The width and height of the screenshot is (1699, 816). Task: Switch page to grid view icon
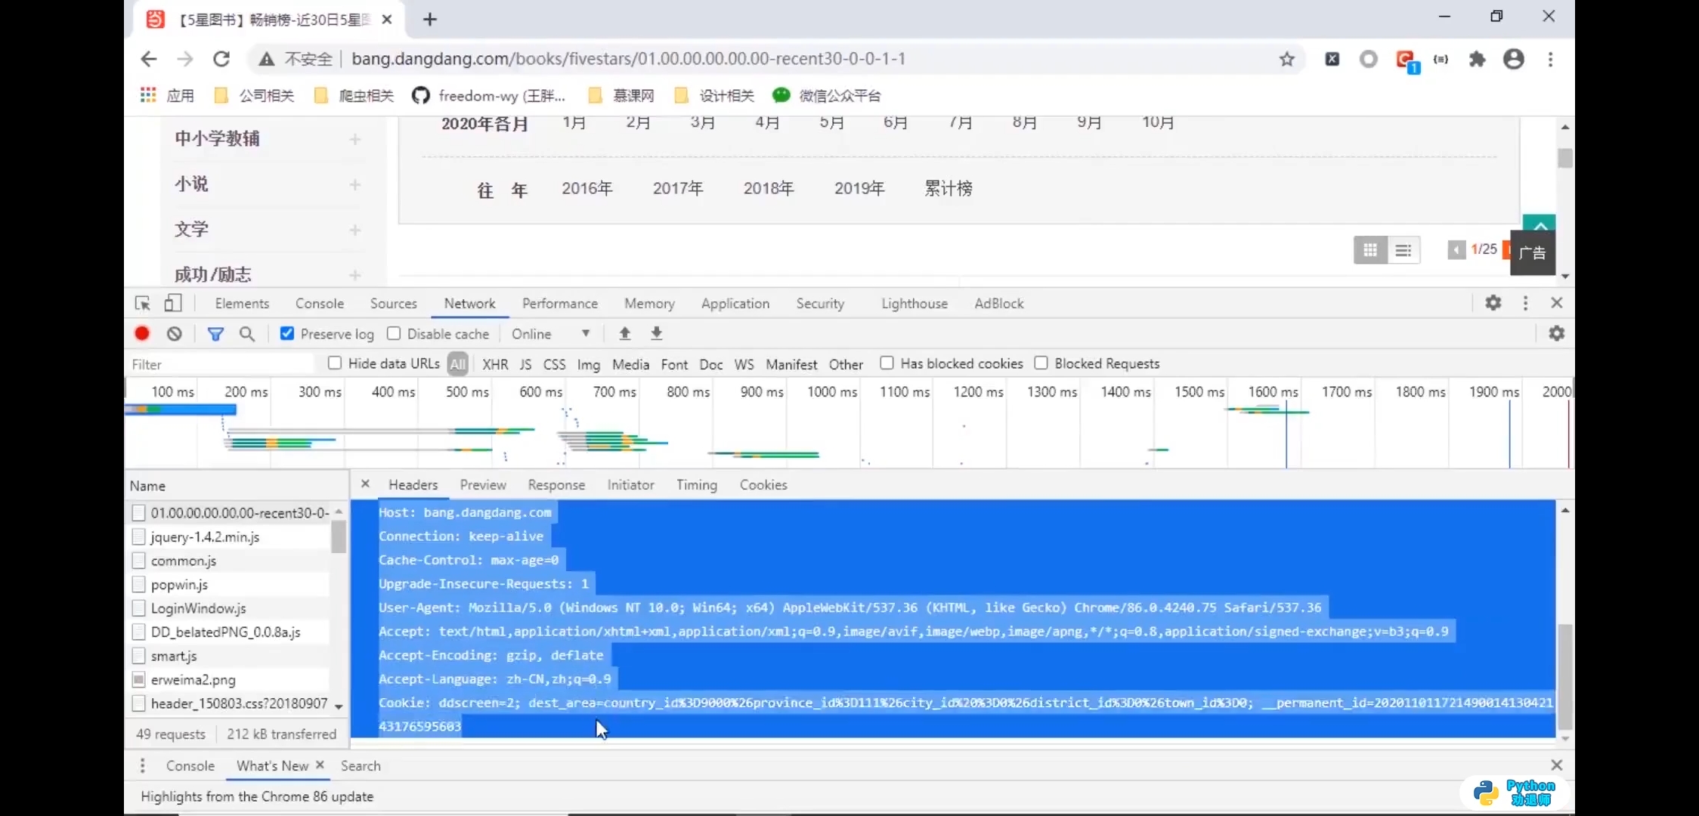click(1370, 250)
